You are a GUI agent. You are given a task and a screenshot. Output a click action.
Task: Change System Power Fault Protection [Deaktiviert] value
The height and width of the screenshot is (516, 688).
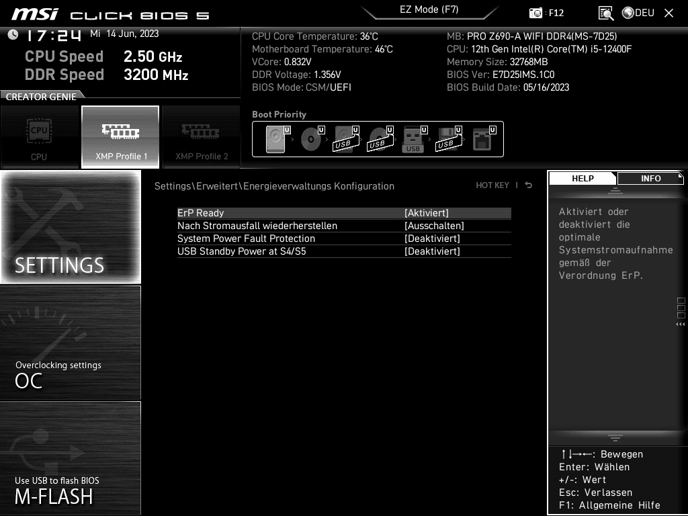coord(432,239)
